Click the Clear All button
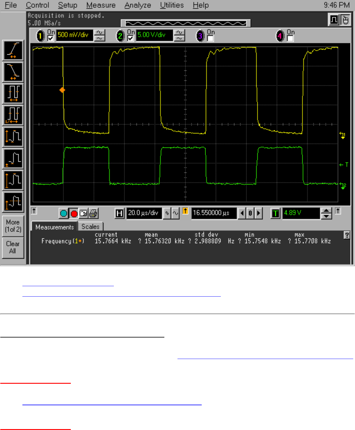This screenshot has width=355, height=430. click(x=13, y=247)
